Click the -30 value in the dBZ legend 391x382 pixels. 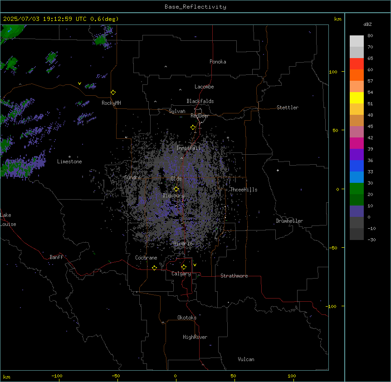click(x=371, y=240)
